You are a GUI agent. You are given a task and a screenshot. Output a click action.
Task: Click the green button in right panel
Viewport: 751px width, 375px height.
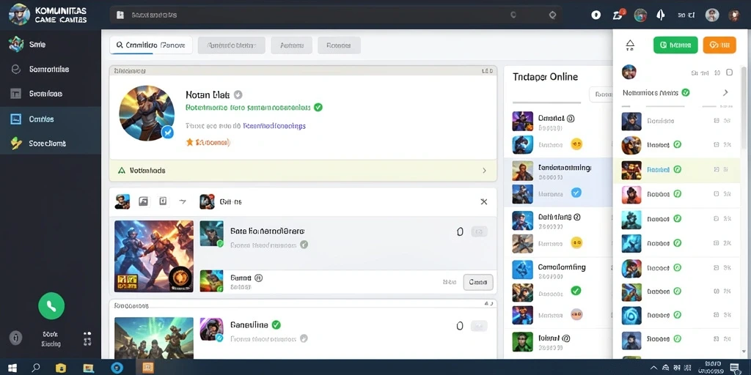coord(675,45)
